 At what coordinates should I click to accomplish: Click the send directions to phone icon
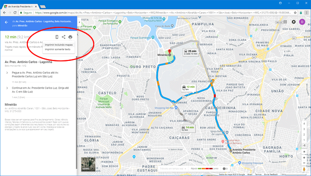[57, 37]
